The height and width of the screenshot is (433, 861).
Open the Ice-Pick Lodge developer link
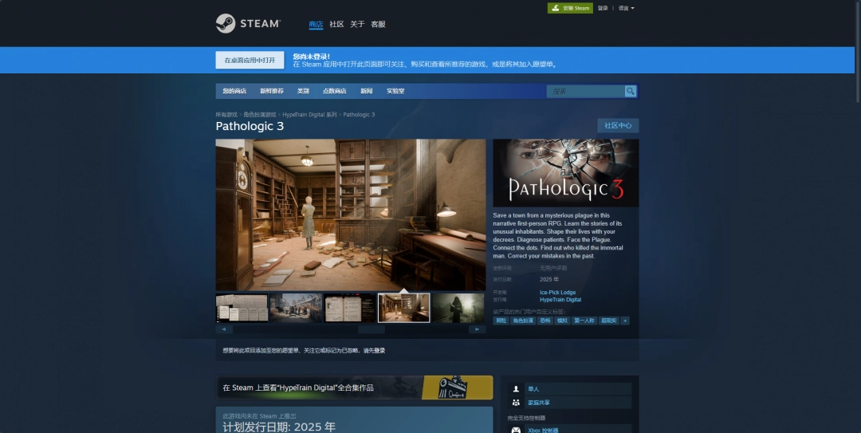[557, 293]
